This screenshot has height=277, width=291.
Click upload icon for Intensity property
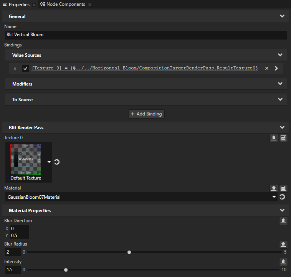coord(283,262)
